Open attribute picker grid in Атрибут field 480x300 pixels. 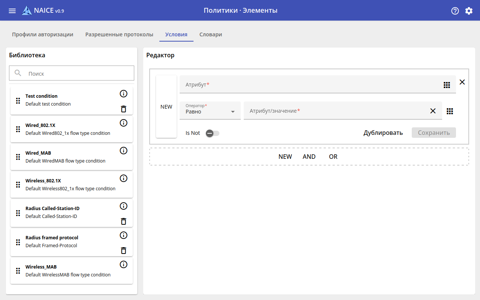coord(447,85)
